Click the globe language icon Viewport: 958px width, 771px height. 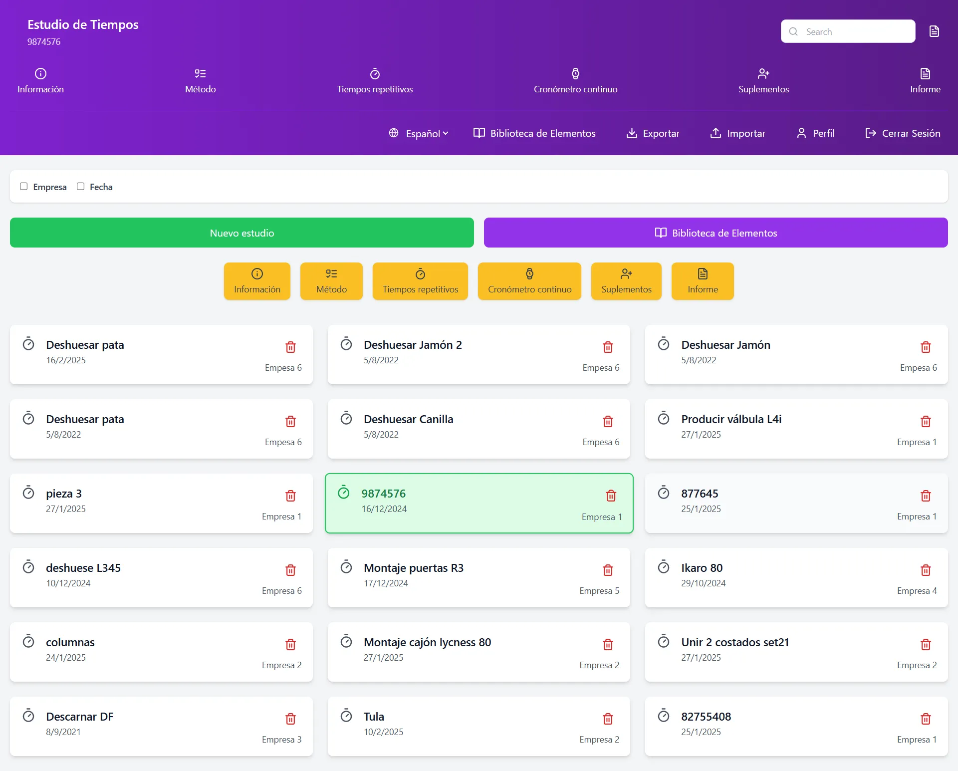pos(394,133)
